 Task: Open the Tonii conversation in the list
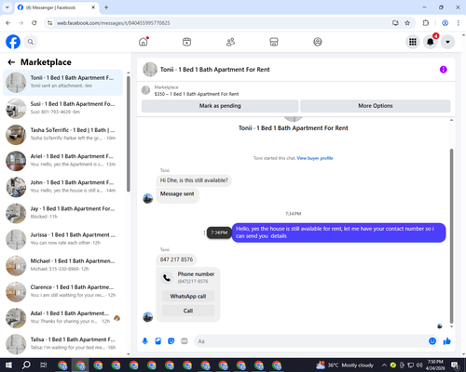[63, 83]
